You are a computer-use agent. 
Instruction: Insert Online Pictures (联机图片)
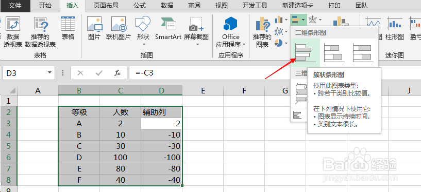tap(119, 28)
